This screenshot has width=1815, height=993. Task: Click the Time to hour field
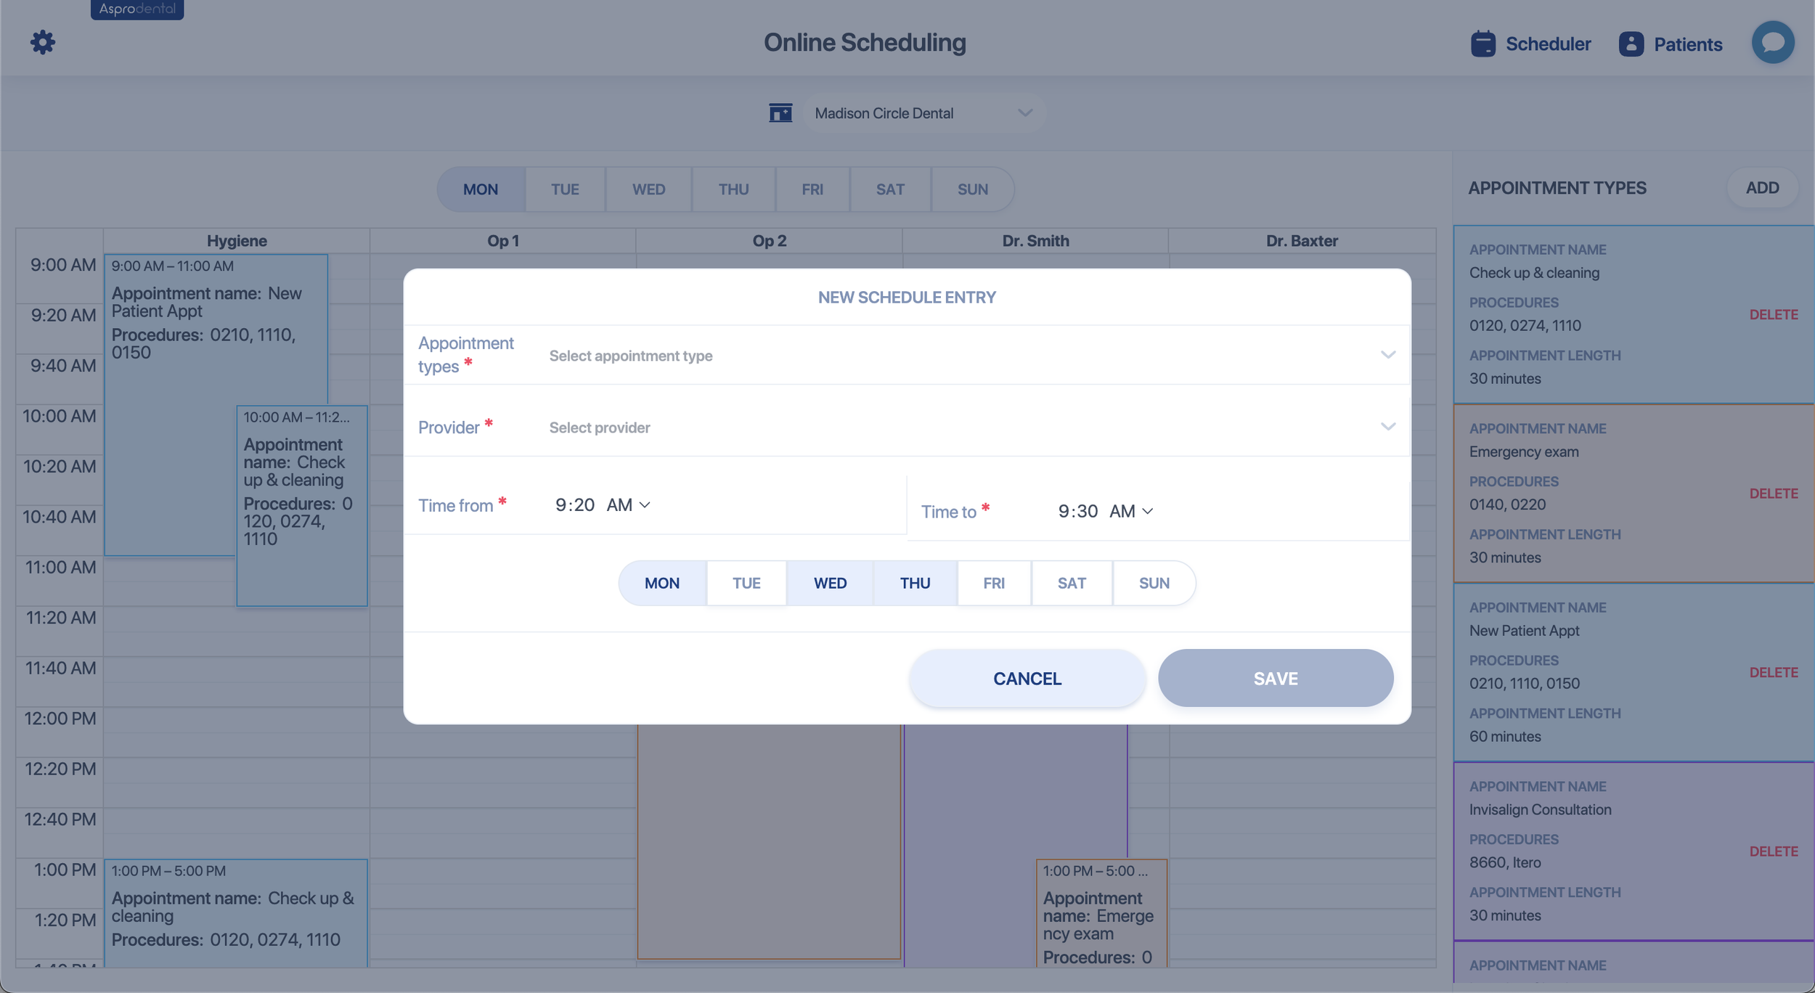[1064, 512]
